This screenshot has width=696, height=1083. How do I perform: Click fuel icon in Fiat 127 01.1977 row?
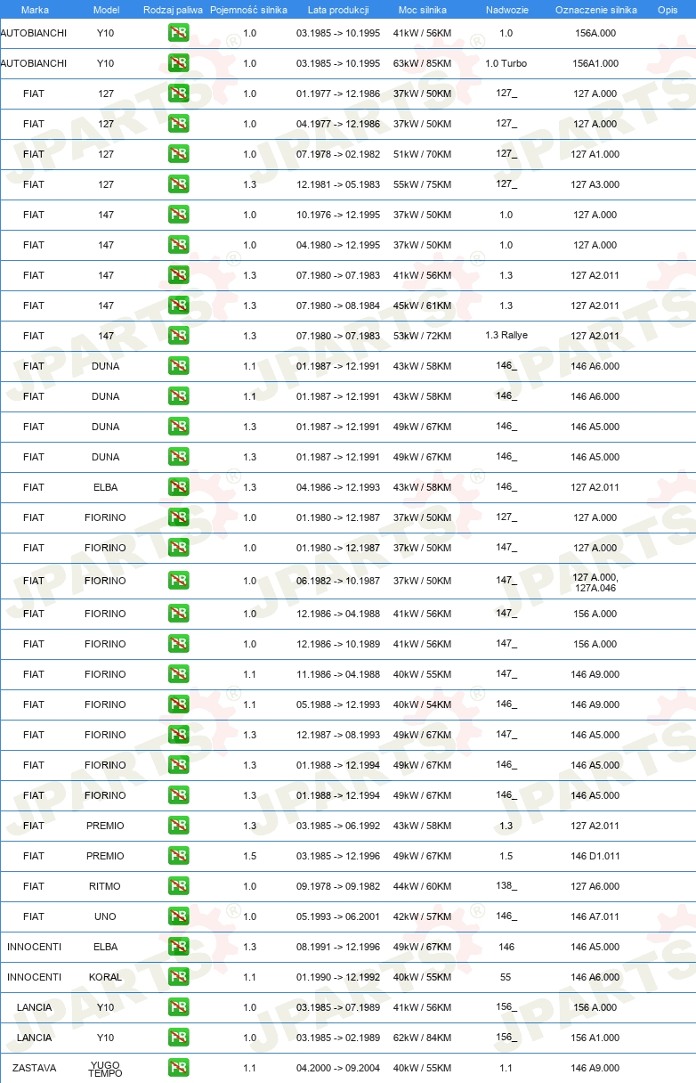pos(178,94)
